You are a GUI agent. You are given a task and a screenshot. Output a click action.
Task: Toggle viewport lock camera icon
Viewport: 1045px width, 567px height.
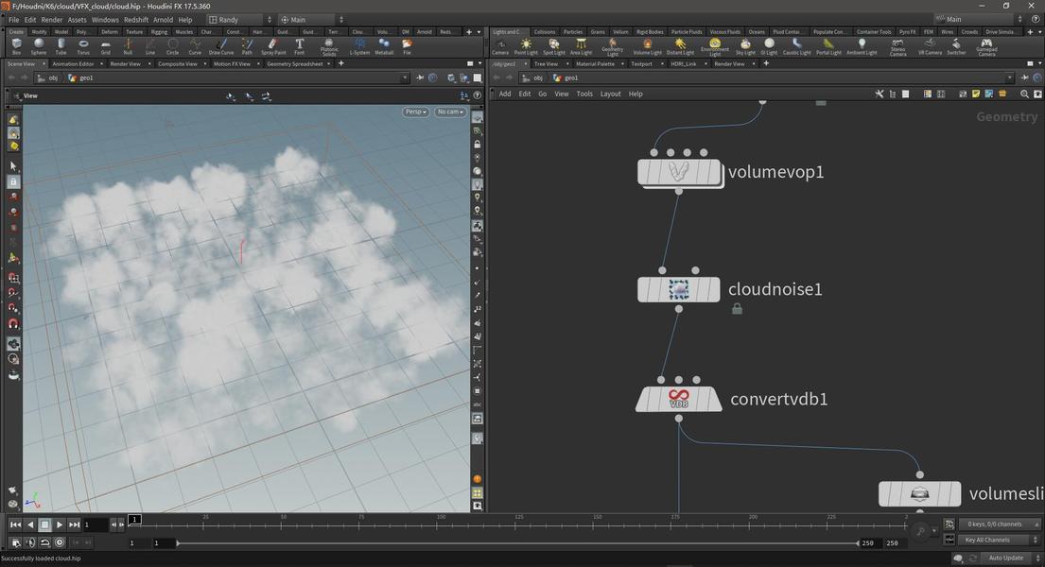click(478, 144)
